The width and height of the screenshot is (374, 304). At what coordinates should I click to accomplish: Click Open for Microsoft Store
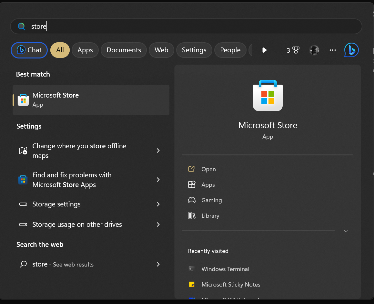(208, 169)
